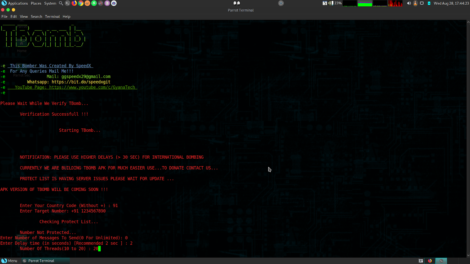
Task: Open the Menu button in the bottom panel
Action: click(x=9, y=261)
